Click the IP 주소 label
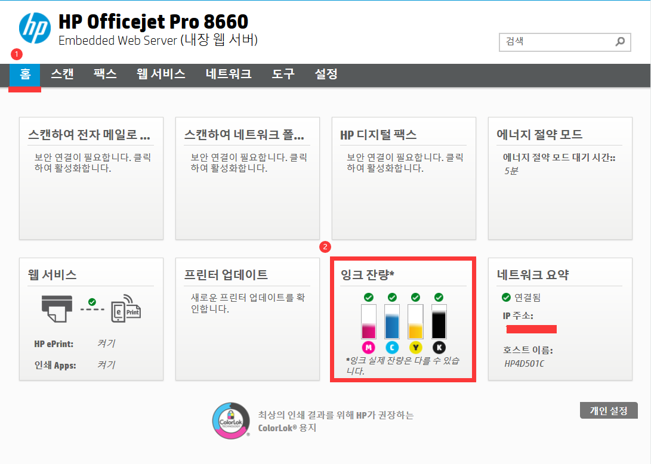Screen dimensions: 651x464 (518, 316)
